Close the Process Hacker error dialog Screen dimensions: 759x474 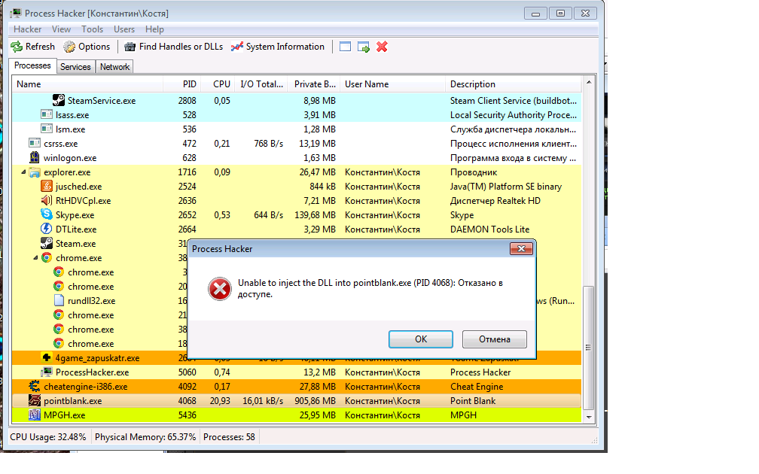point(521,248)
